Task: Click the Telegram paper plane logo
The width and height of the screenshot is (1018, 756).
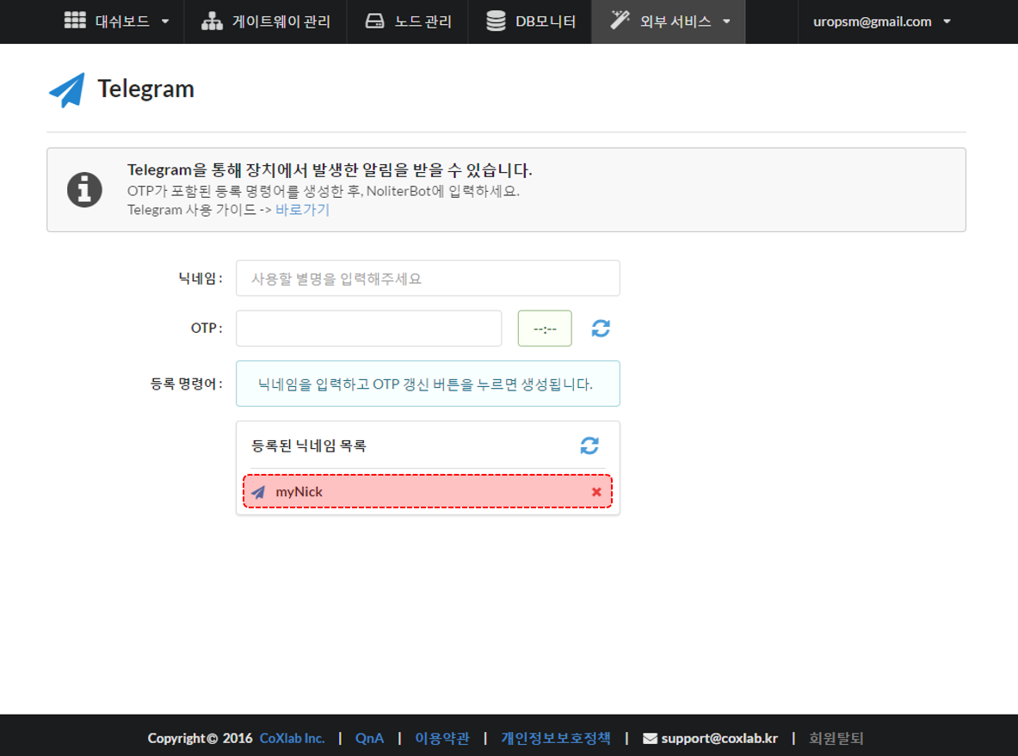Action: 67,89
